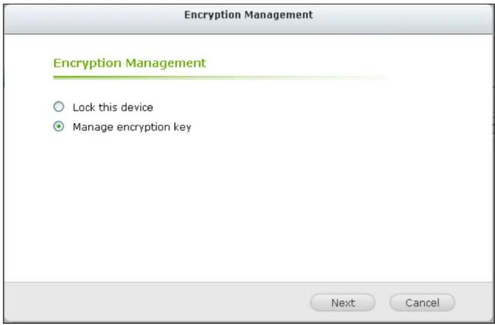Click the green "Encryption Management" heading
The width and height of the screenshot is (495, 325).
129,63
